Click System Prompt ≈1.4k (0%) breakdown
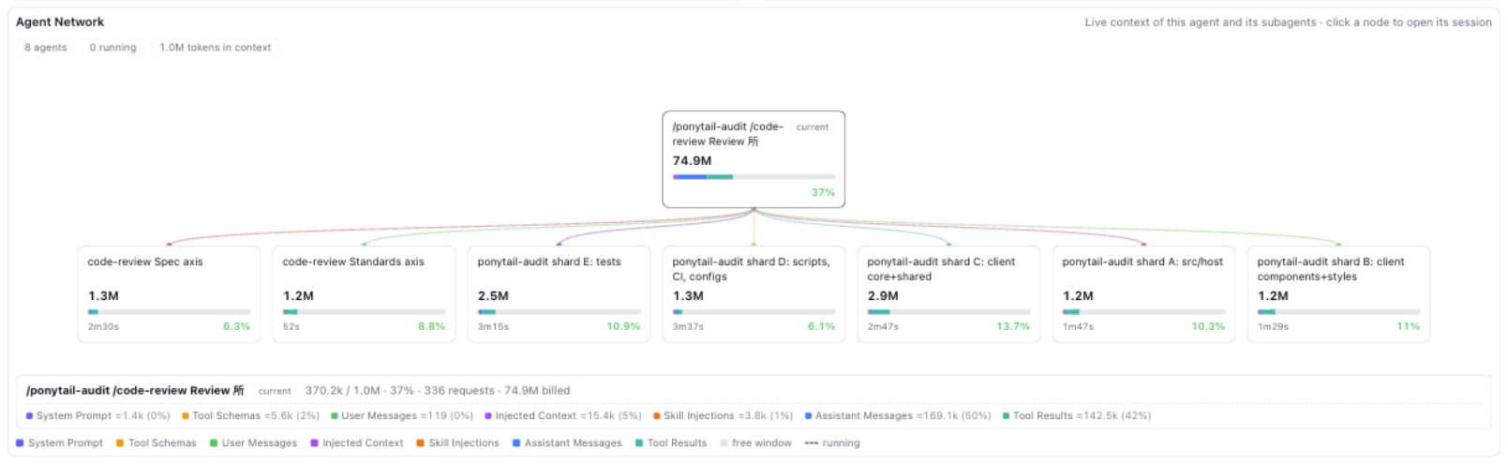Screen dimensions: 1508x464 [98, 416]
